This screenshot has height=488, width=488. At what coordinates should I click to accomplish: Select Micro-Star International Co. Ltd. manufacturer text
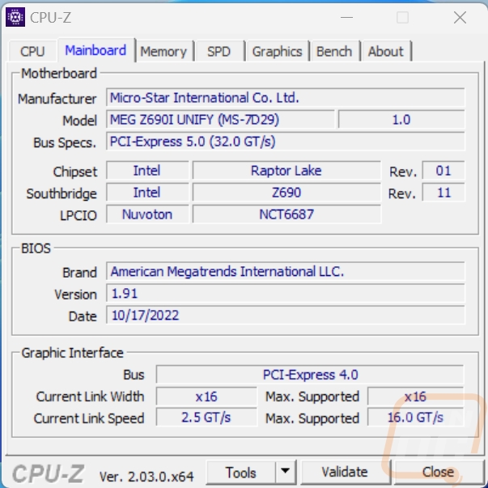click(x=205, y=98)
